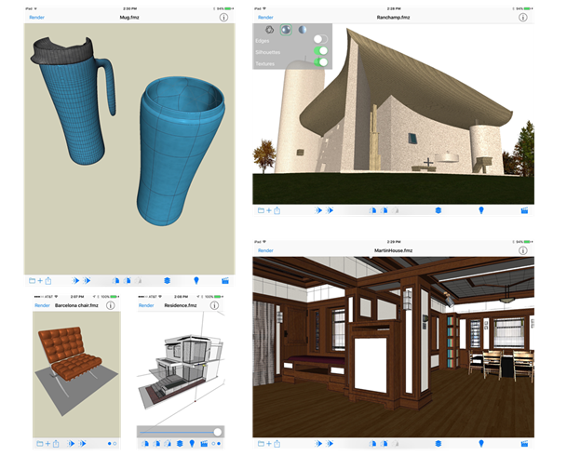Tap the second blue arrow icon in Mug.fmz toolbar
Viewport: 567px width, 456px height.
[87, 281]
